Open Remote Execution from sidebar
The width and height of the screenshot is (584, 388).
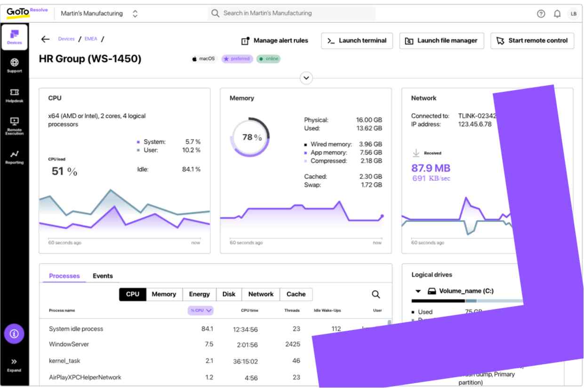click(14, 126)
